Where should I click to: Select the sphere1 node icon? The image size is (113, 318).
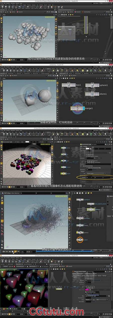pos(92,85)
